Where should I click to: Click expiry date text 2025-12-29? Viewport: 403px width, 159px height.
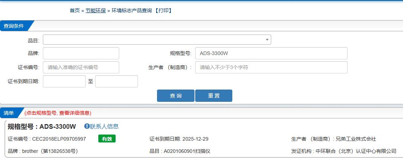(195, 139)
